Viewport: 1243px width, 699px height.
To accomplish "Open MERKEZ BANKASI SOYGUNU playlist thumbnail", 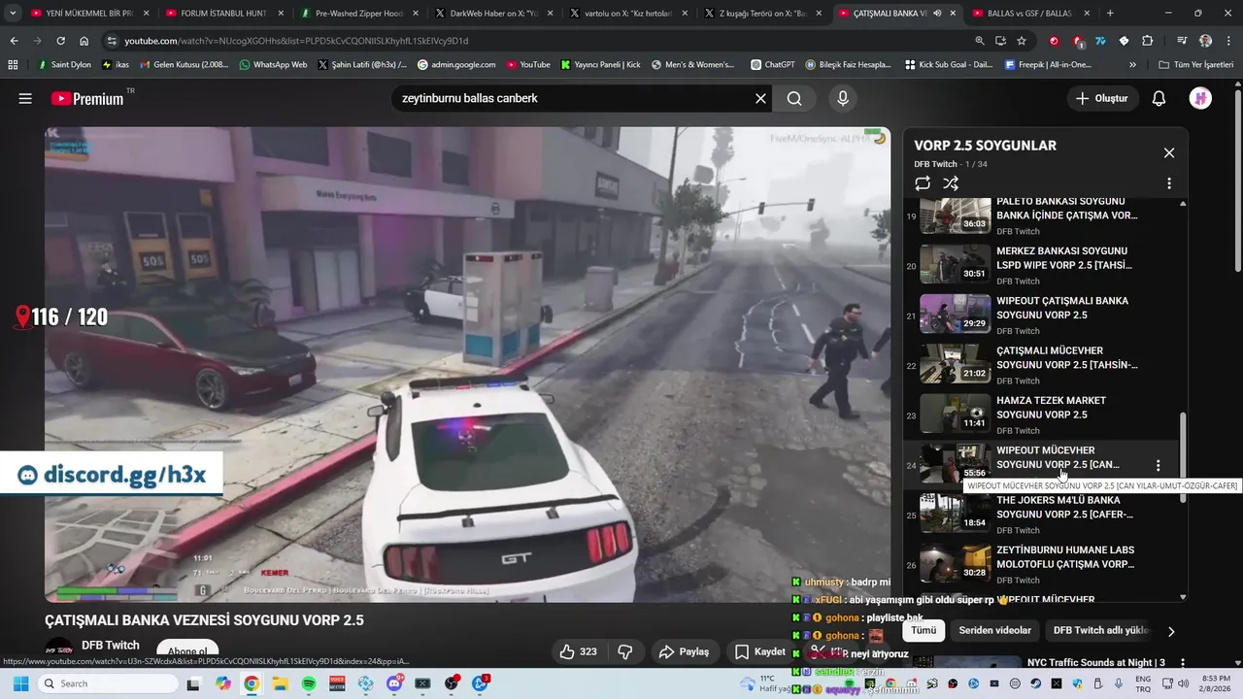I will 956,263.
